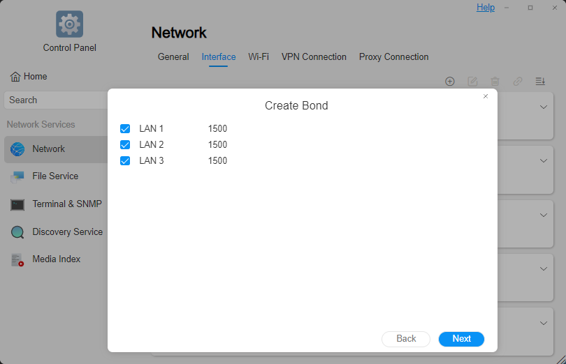Open the Help link
Screen dimensions: 566x364
[x=486, y=8]
